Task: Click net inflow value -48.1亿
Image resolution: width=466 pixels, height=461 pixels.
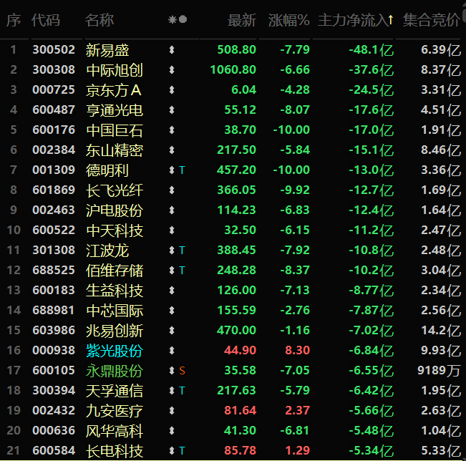Action: coord(372,50)
